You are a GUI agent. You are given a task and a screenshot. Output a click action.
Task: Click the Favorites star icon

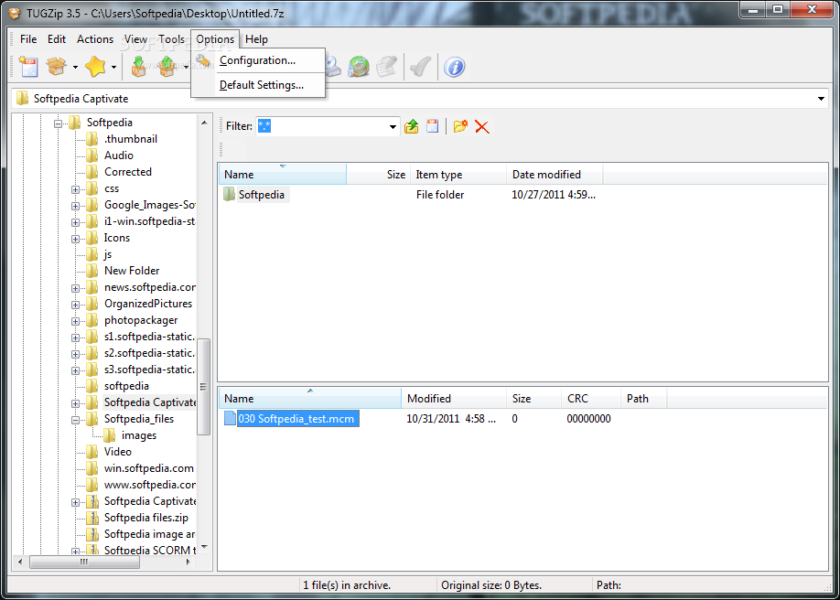pos(96,67)
